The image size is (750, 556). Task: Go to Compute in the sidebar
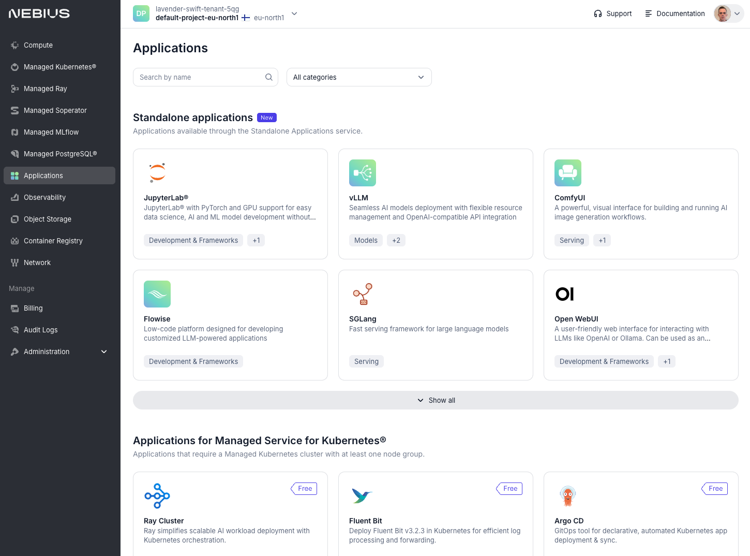[x=38, y=45]
